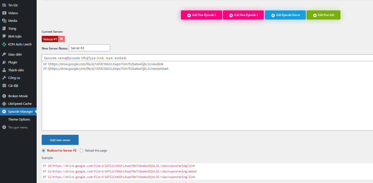Focus the New Server Name input field
The width and height of the screenshot is (373, 183).
(89, 48)
